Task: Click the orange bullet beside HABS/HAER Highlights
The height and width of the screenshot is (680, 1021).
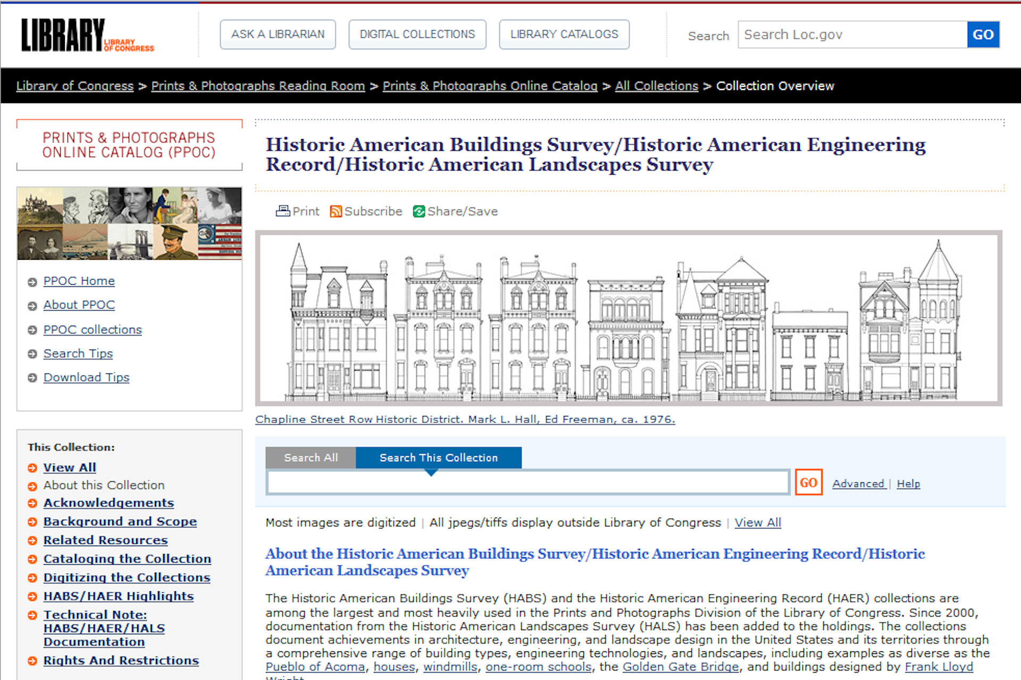Action: click(x=32, y=597)
